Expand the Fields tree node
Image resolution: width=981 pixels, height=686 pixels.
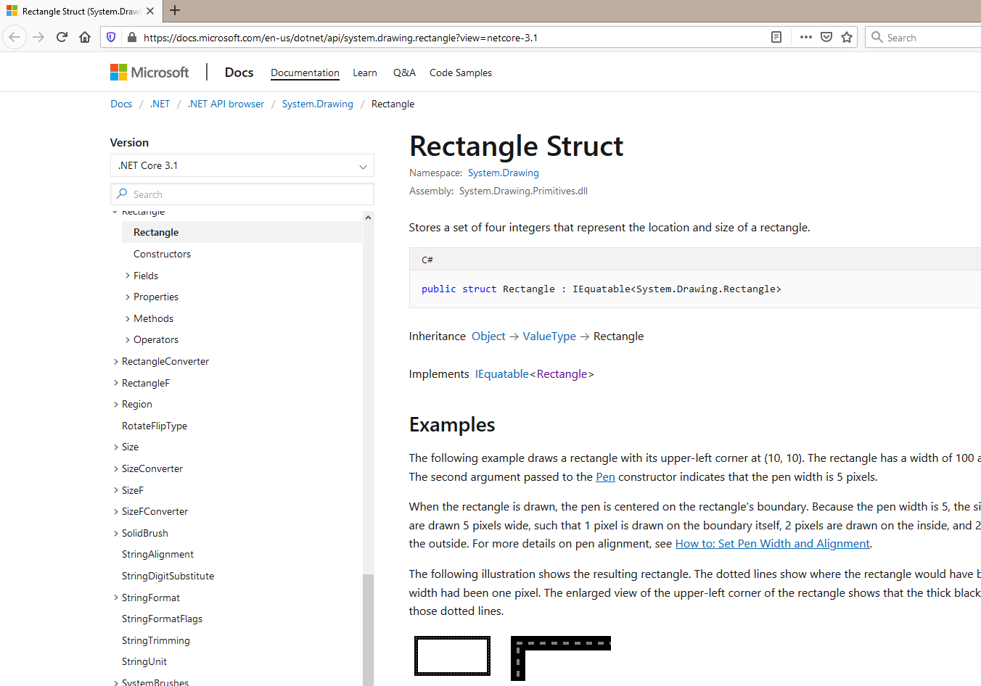pos(128,276)
